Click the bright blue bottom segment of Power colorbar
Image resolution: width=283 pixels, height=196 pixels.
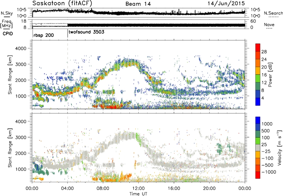point(258,102)
